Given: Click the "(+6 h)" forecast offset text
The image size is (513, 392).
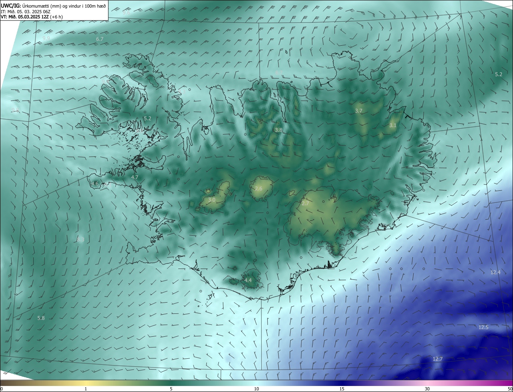Looking at the screenshot, I should [57, 17].
